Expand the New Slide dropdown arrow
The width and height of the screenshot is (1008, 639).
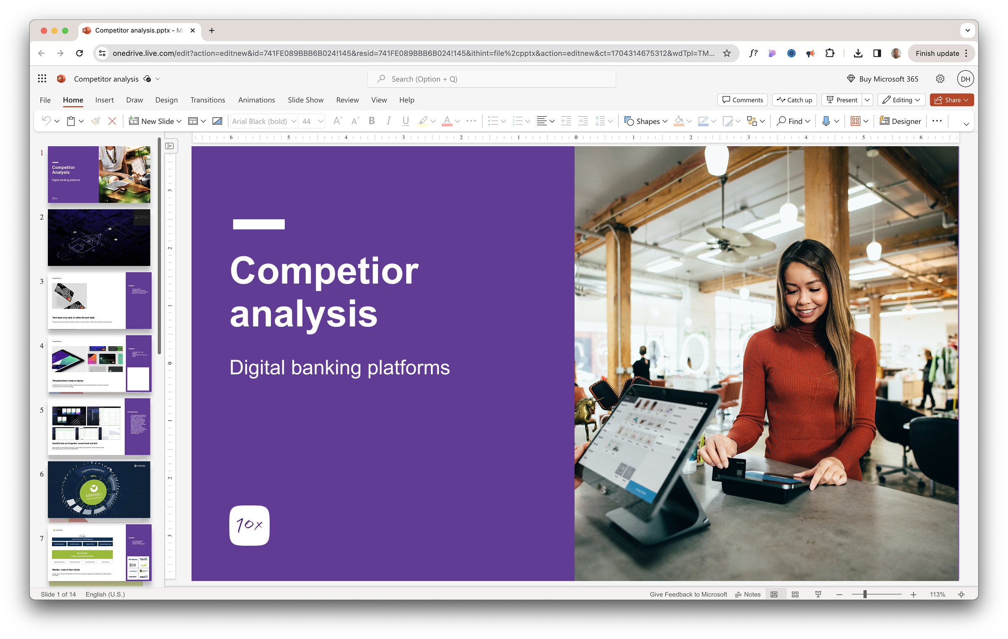pos(179,121)
